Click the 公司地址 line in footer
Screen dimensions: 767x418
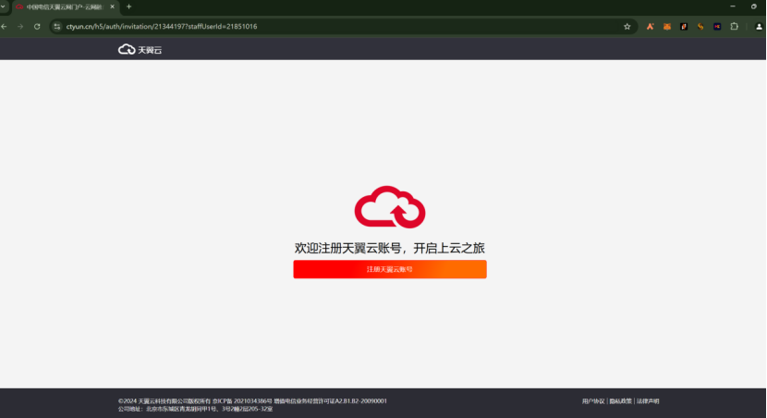coord(196,409)
